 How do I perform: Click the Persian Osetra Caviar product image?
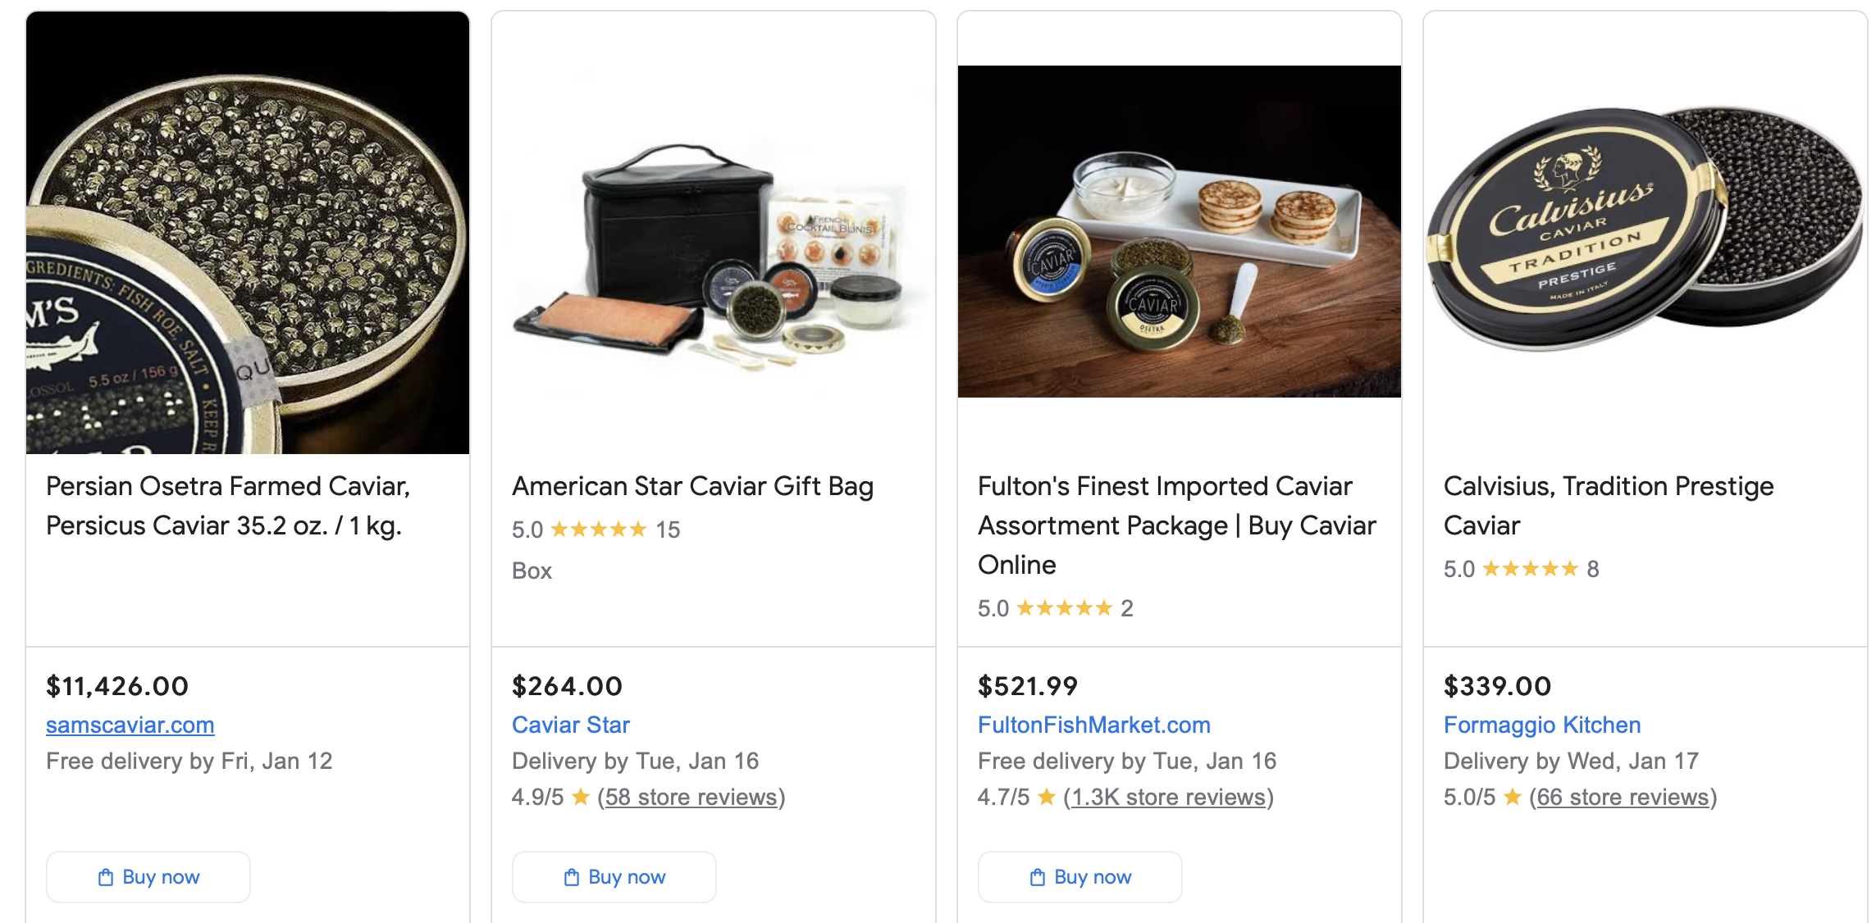(x=248, y=233)
